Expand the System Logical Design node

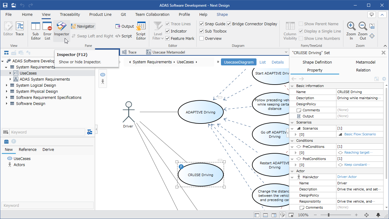point(6,85)
